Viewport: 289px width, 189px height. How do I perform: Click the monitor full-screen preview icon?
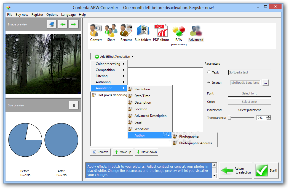[x=52, y=24]
